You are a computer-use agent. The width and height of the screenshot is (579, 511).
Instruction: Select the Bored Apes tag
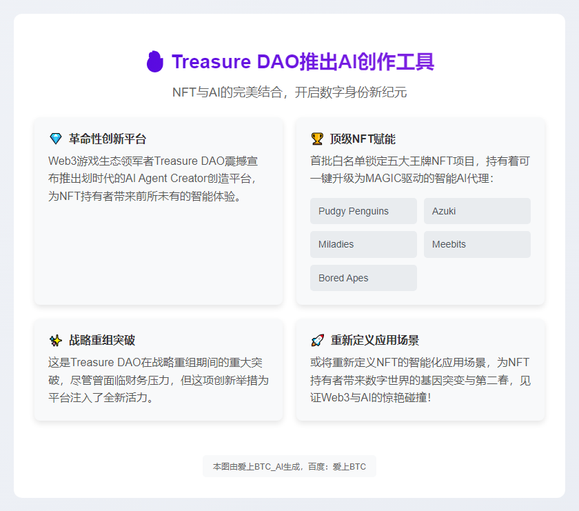click(363, 278)
